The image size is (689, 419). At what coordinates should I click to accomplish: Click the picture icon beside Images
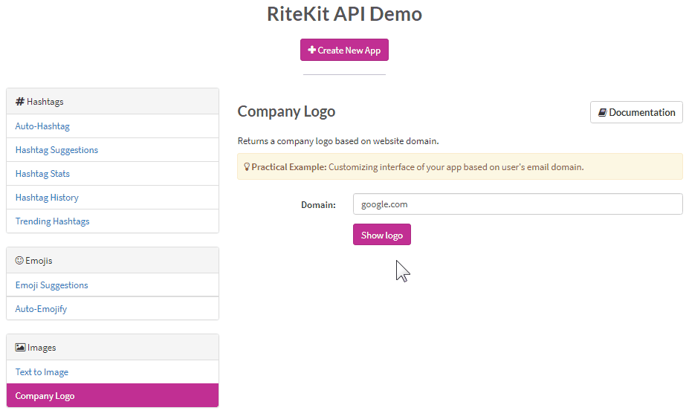tap(20, 348)
